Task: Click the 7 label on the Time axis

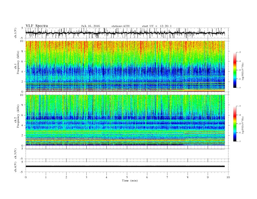Action: pyautogui.click(x=167, y=177)
